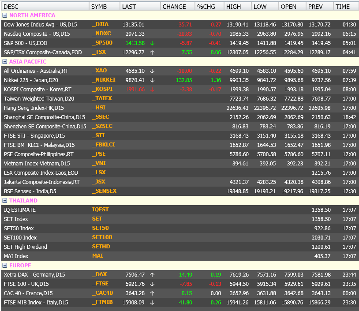Click the up arrow in the _TSX row
359x311 pixels.
152,52
